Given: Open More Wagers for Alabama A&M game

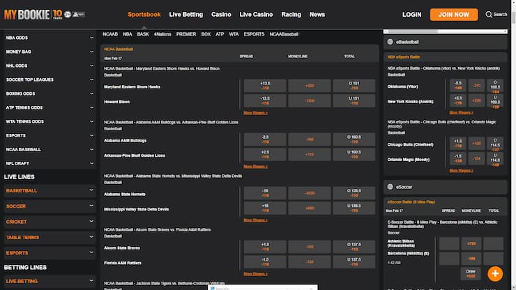Looking at the screenshot, I should pyautogui.click(x=255, y=166).
